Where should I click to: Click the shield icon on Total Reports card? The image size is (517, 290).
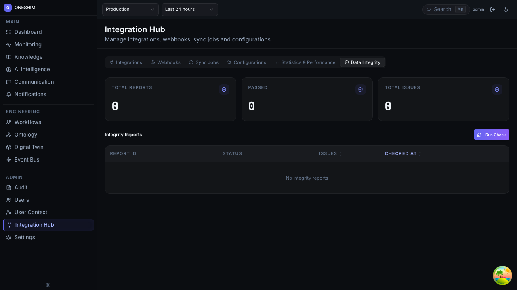[224, 89]
